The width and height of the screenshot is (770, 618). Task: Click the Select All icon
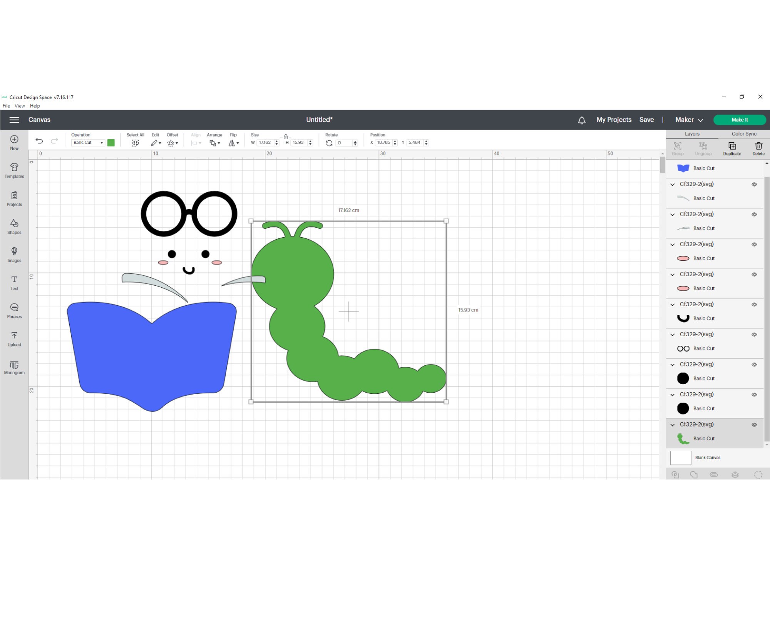click(135, 143)
